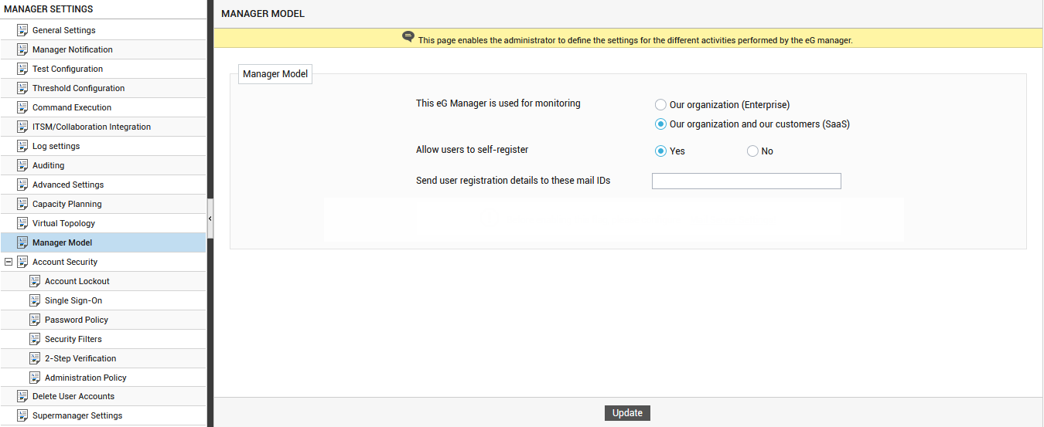Click the Virtual Topology page icon

pyautogui.click(x=22, y=223)
